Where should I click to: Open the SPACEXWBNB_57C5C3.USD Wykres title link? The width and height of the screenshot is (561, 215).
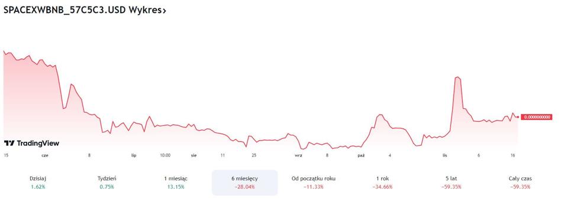click(x=85, y=10)
